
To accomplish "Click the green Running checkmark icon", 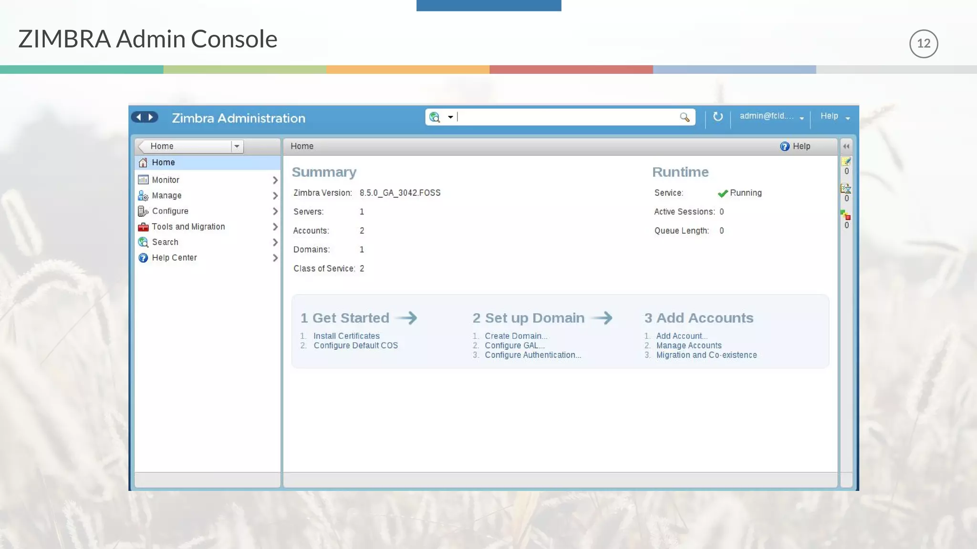I will point(722,193).
